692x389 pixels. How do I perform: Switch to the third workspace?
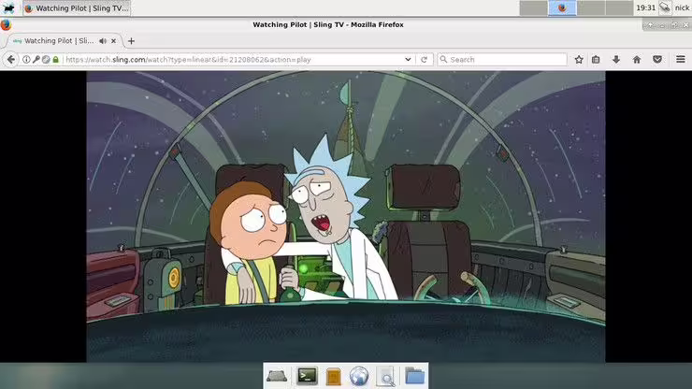tap(590, 7)
